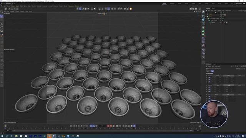Collapse the Cloth Surface object in hierarchy

point(208,20)
